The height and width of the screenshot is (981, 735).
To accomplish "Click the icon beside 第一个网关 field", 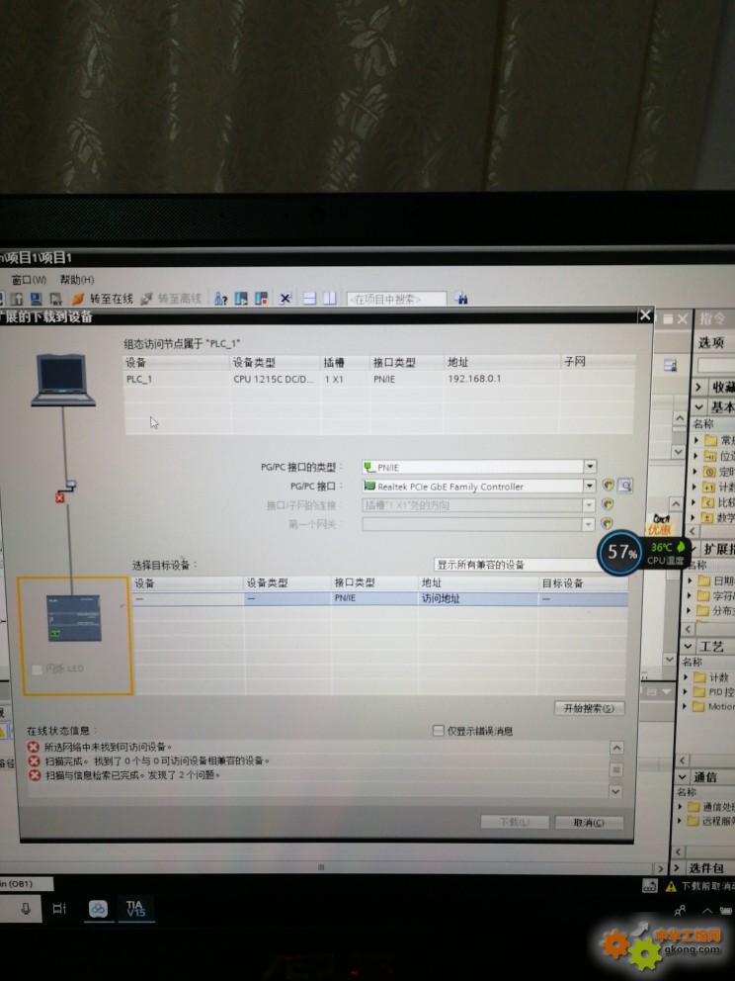I will coord(607,524).
